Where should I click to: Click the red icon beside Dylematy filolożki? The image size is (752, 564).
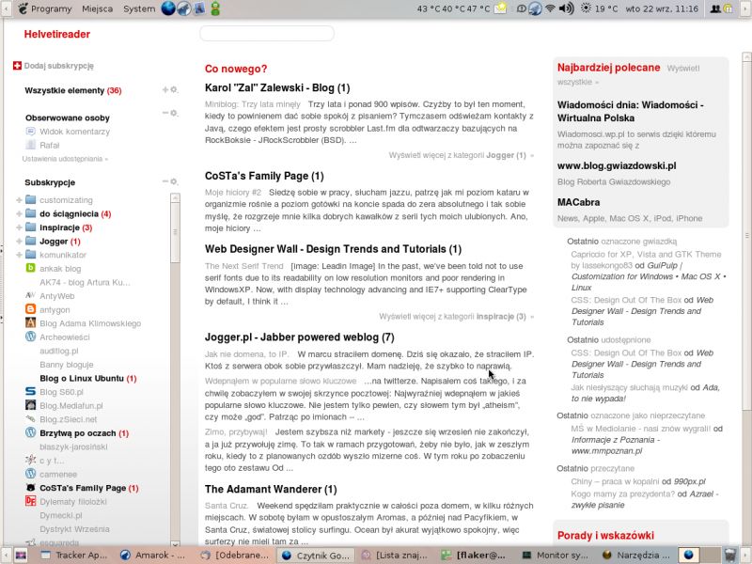pos(31,501)
